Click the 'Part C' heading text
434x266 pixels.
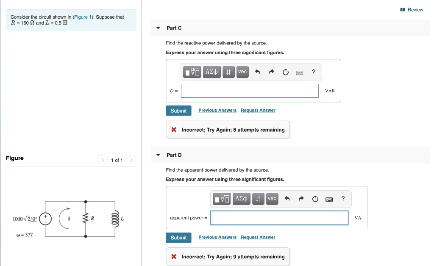pos(174,28)
